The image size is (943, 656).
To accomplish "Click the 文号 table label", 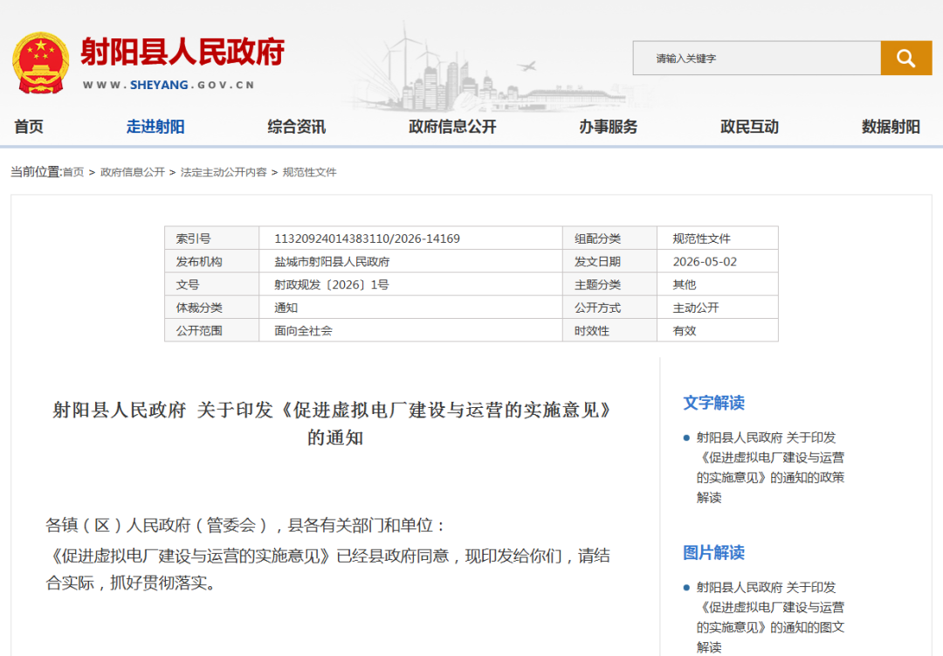I will pyautogui.click(x=187, y=285).
